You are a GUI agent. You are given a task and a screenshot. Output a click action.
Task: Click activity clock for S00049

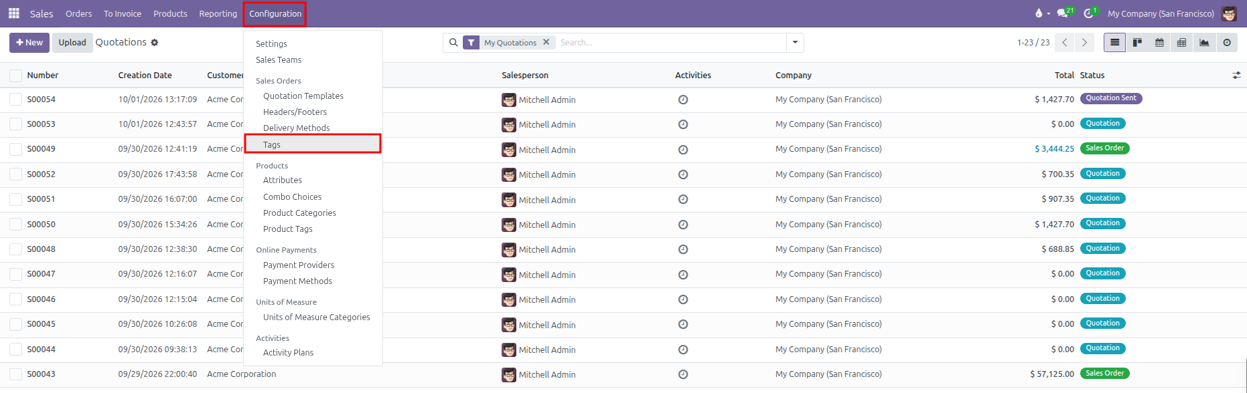683,150
